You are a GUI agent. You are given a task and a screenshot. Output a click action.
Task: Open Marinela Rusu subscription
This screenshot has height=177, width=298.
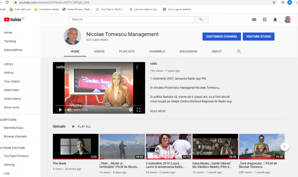[13, 128]
